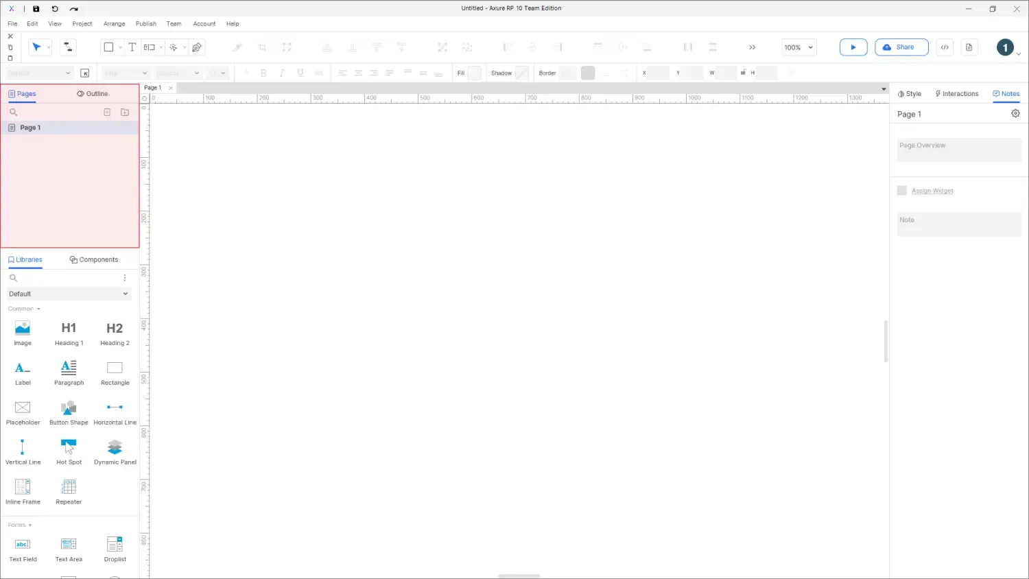The image size is (1029, 579).
Task: Select the Pen drawing tool
Action: (x=197, y=47)
